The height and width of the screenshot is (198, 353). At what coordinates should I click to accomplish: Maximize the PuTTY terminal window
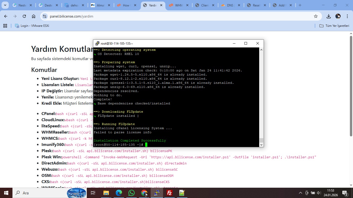click(x=246, y=43)
